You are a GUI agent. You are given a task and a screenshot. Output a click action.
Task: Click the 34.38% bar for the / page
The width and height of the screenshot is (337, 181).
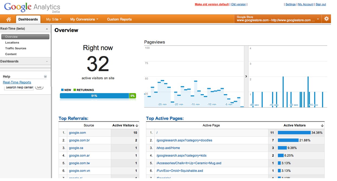294,133
